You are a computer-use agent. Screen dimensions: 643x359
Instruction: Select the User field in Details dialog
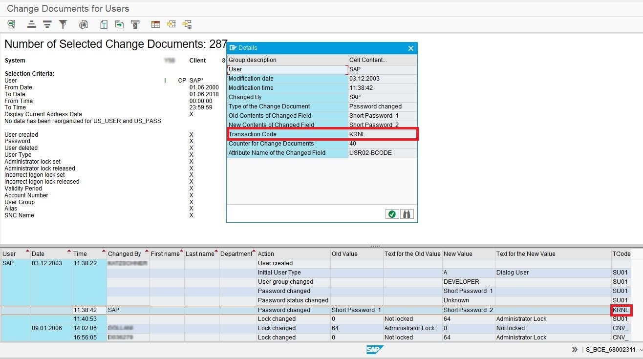[x=287, y=69]
